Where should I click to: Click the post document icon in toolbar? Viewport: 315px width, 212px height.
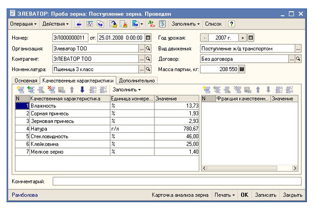(113, 24)
